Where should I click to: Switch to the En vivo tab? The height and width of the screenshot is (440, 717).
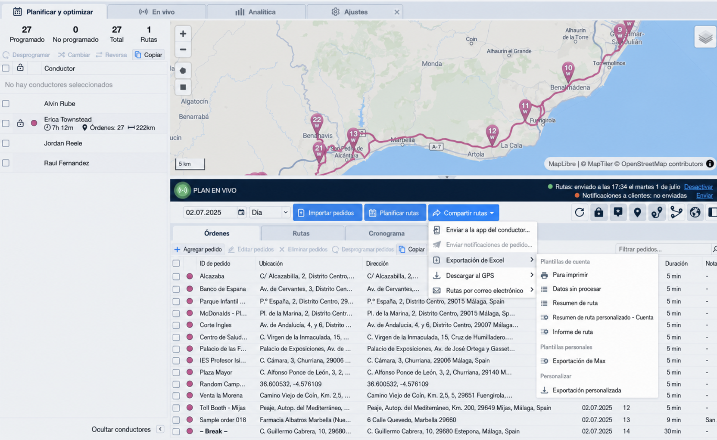click(x=157, y=12)
